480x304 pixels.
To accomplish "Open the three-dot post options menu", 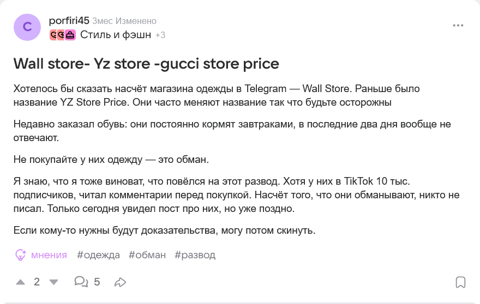I will coord(458,26).
